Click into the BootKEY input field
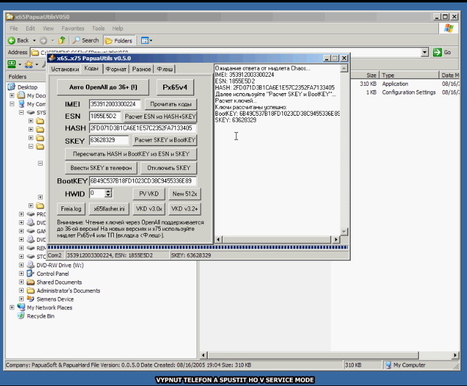467x386 pixels. tap(142, 181)
